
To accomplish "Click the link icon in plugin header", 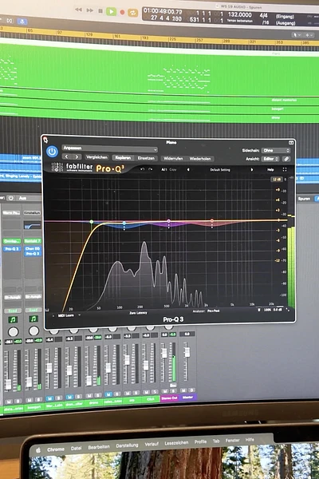I will coord(286,159).
